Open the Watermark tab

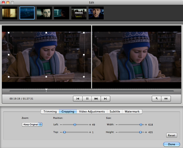point(132,111)
